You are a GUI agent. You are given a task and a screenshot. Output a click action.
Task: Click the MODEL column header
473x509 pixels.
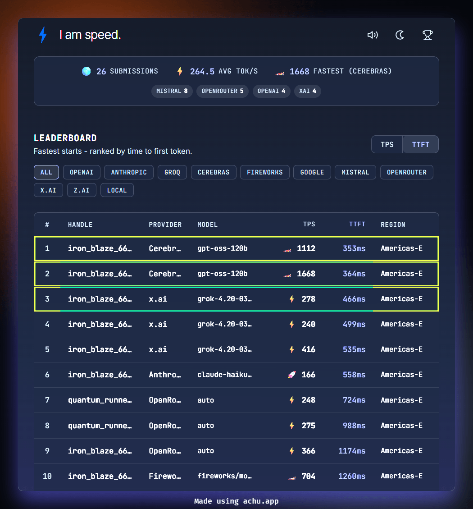coord(208,225)
